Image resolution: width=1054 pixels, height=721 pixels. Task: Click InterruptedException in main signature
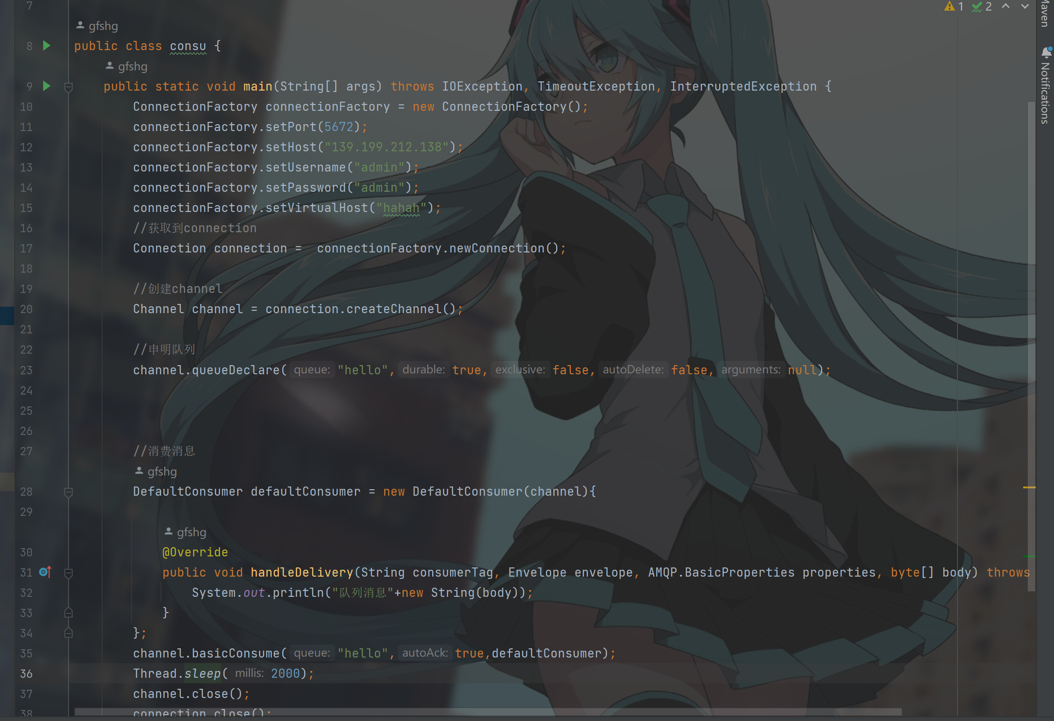pos(743,86)
